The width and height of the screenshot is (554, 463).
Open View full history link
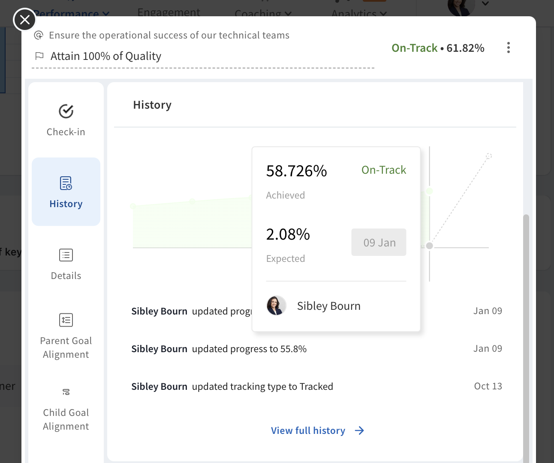308,430
